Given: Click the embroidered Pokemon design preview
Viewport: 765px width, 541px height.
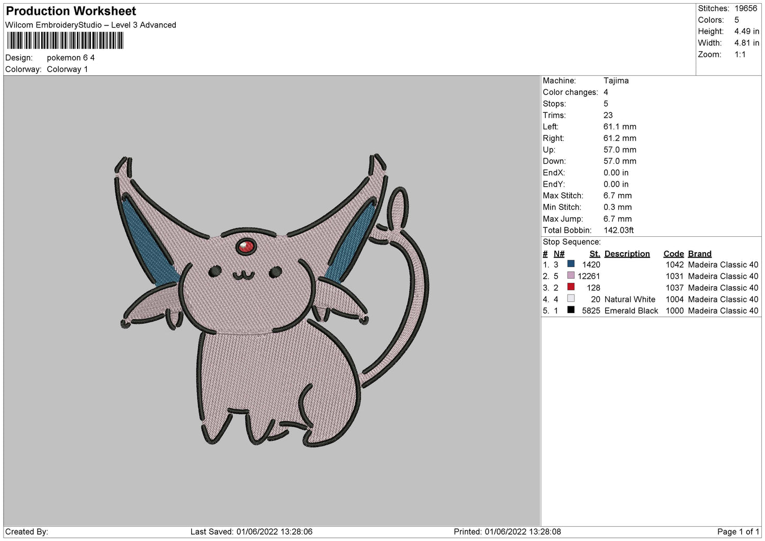Looking at the screenshot, I should 272,299.
